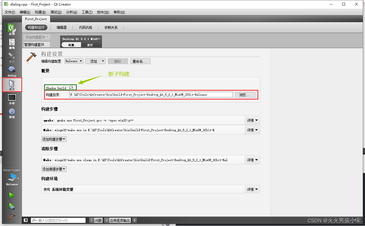Toggle sidebar visibility in status bar
Screen dimensions: 365x226
[x=25, y=220]
